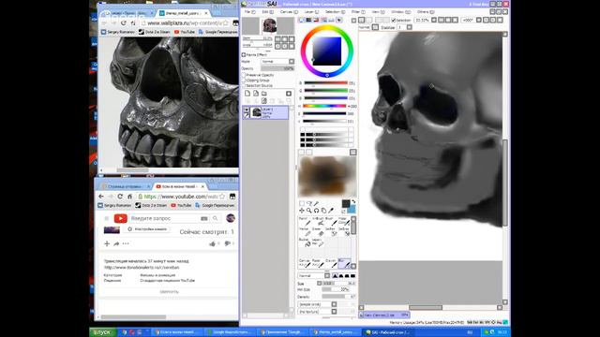The height and width of the screenshot is (337, 600).
Task: Choose the rectangular Selection tool
Action: tap(302, 204)
